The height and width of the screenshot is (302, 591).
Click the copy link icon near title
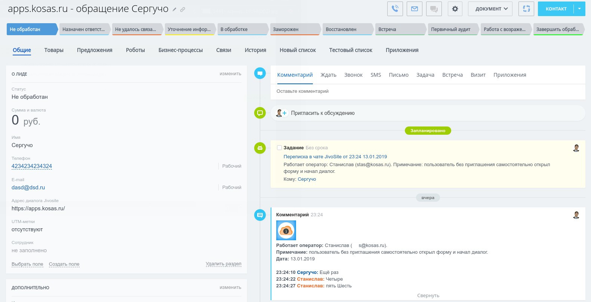point(182,9)
